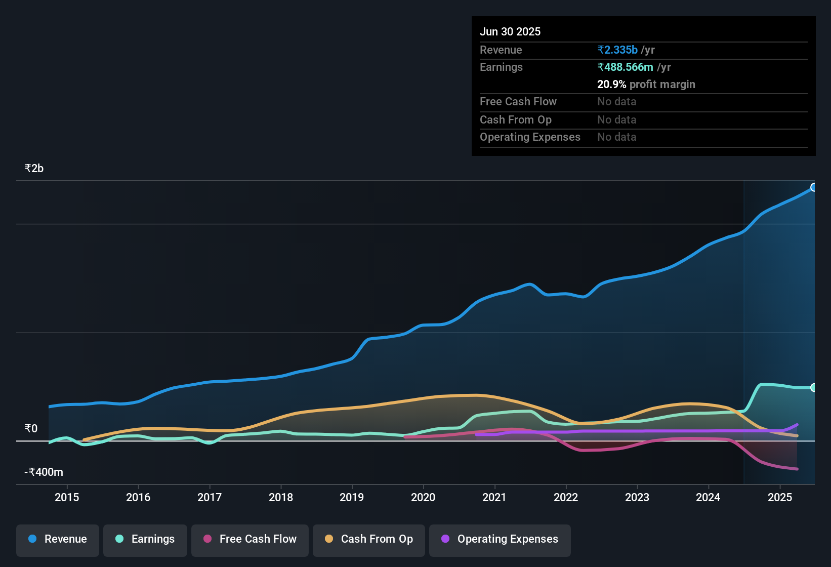831x567 pixels.
Task: Click the pink Free Cash Flow legend dot
Action: coord(207,539)
